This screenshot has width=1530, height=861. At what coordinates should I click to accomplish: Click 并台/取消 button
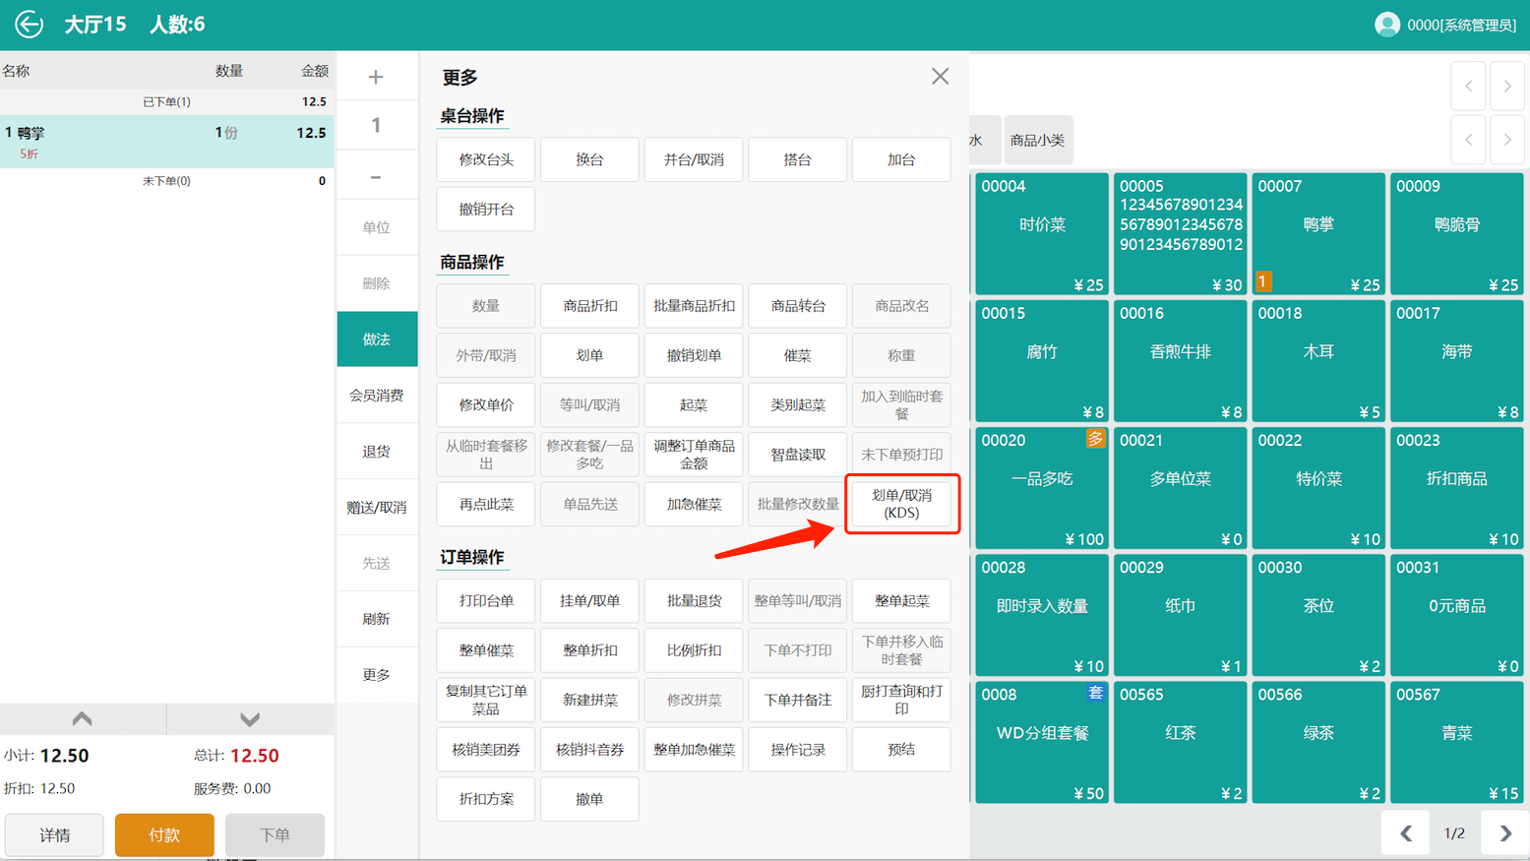point(694,159)
